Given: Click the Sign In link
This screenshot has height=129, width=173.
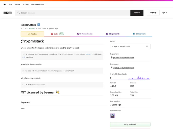Looking at the screenshot, I should coord(164,13).
